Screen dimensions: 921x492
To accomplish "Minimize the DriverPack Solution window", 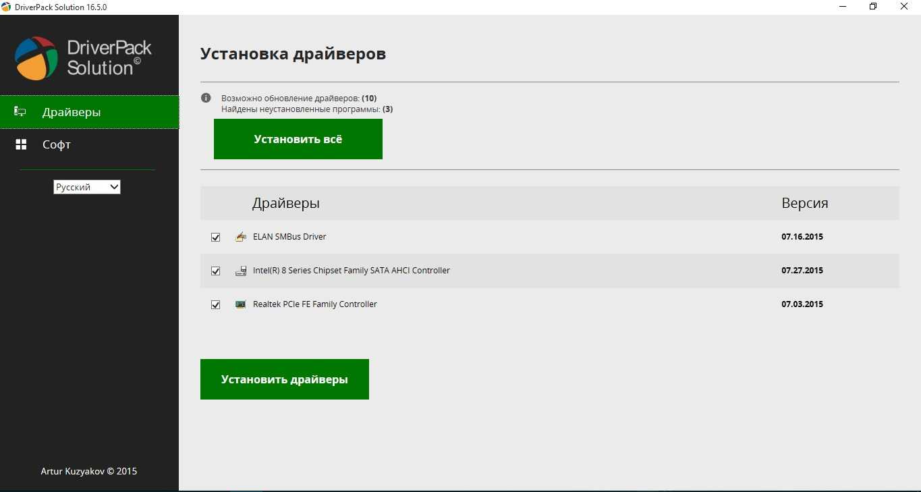I will pos(842,7).
